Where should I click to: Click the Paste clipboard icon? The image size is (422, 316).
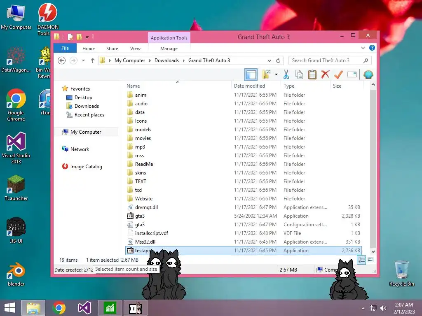312,74
